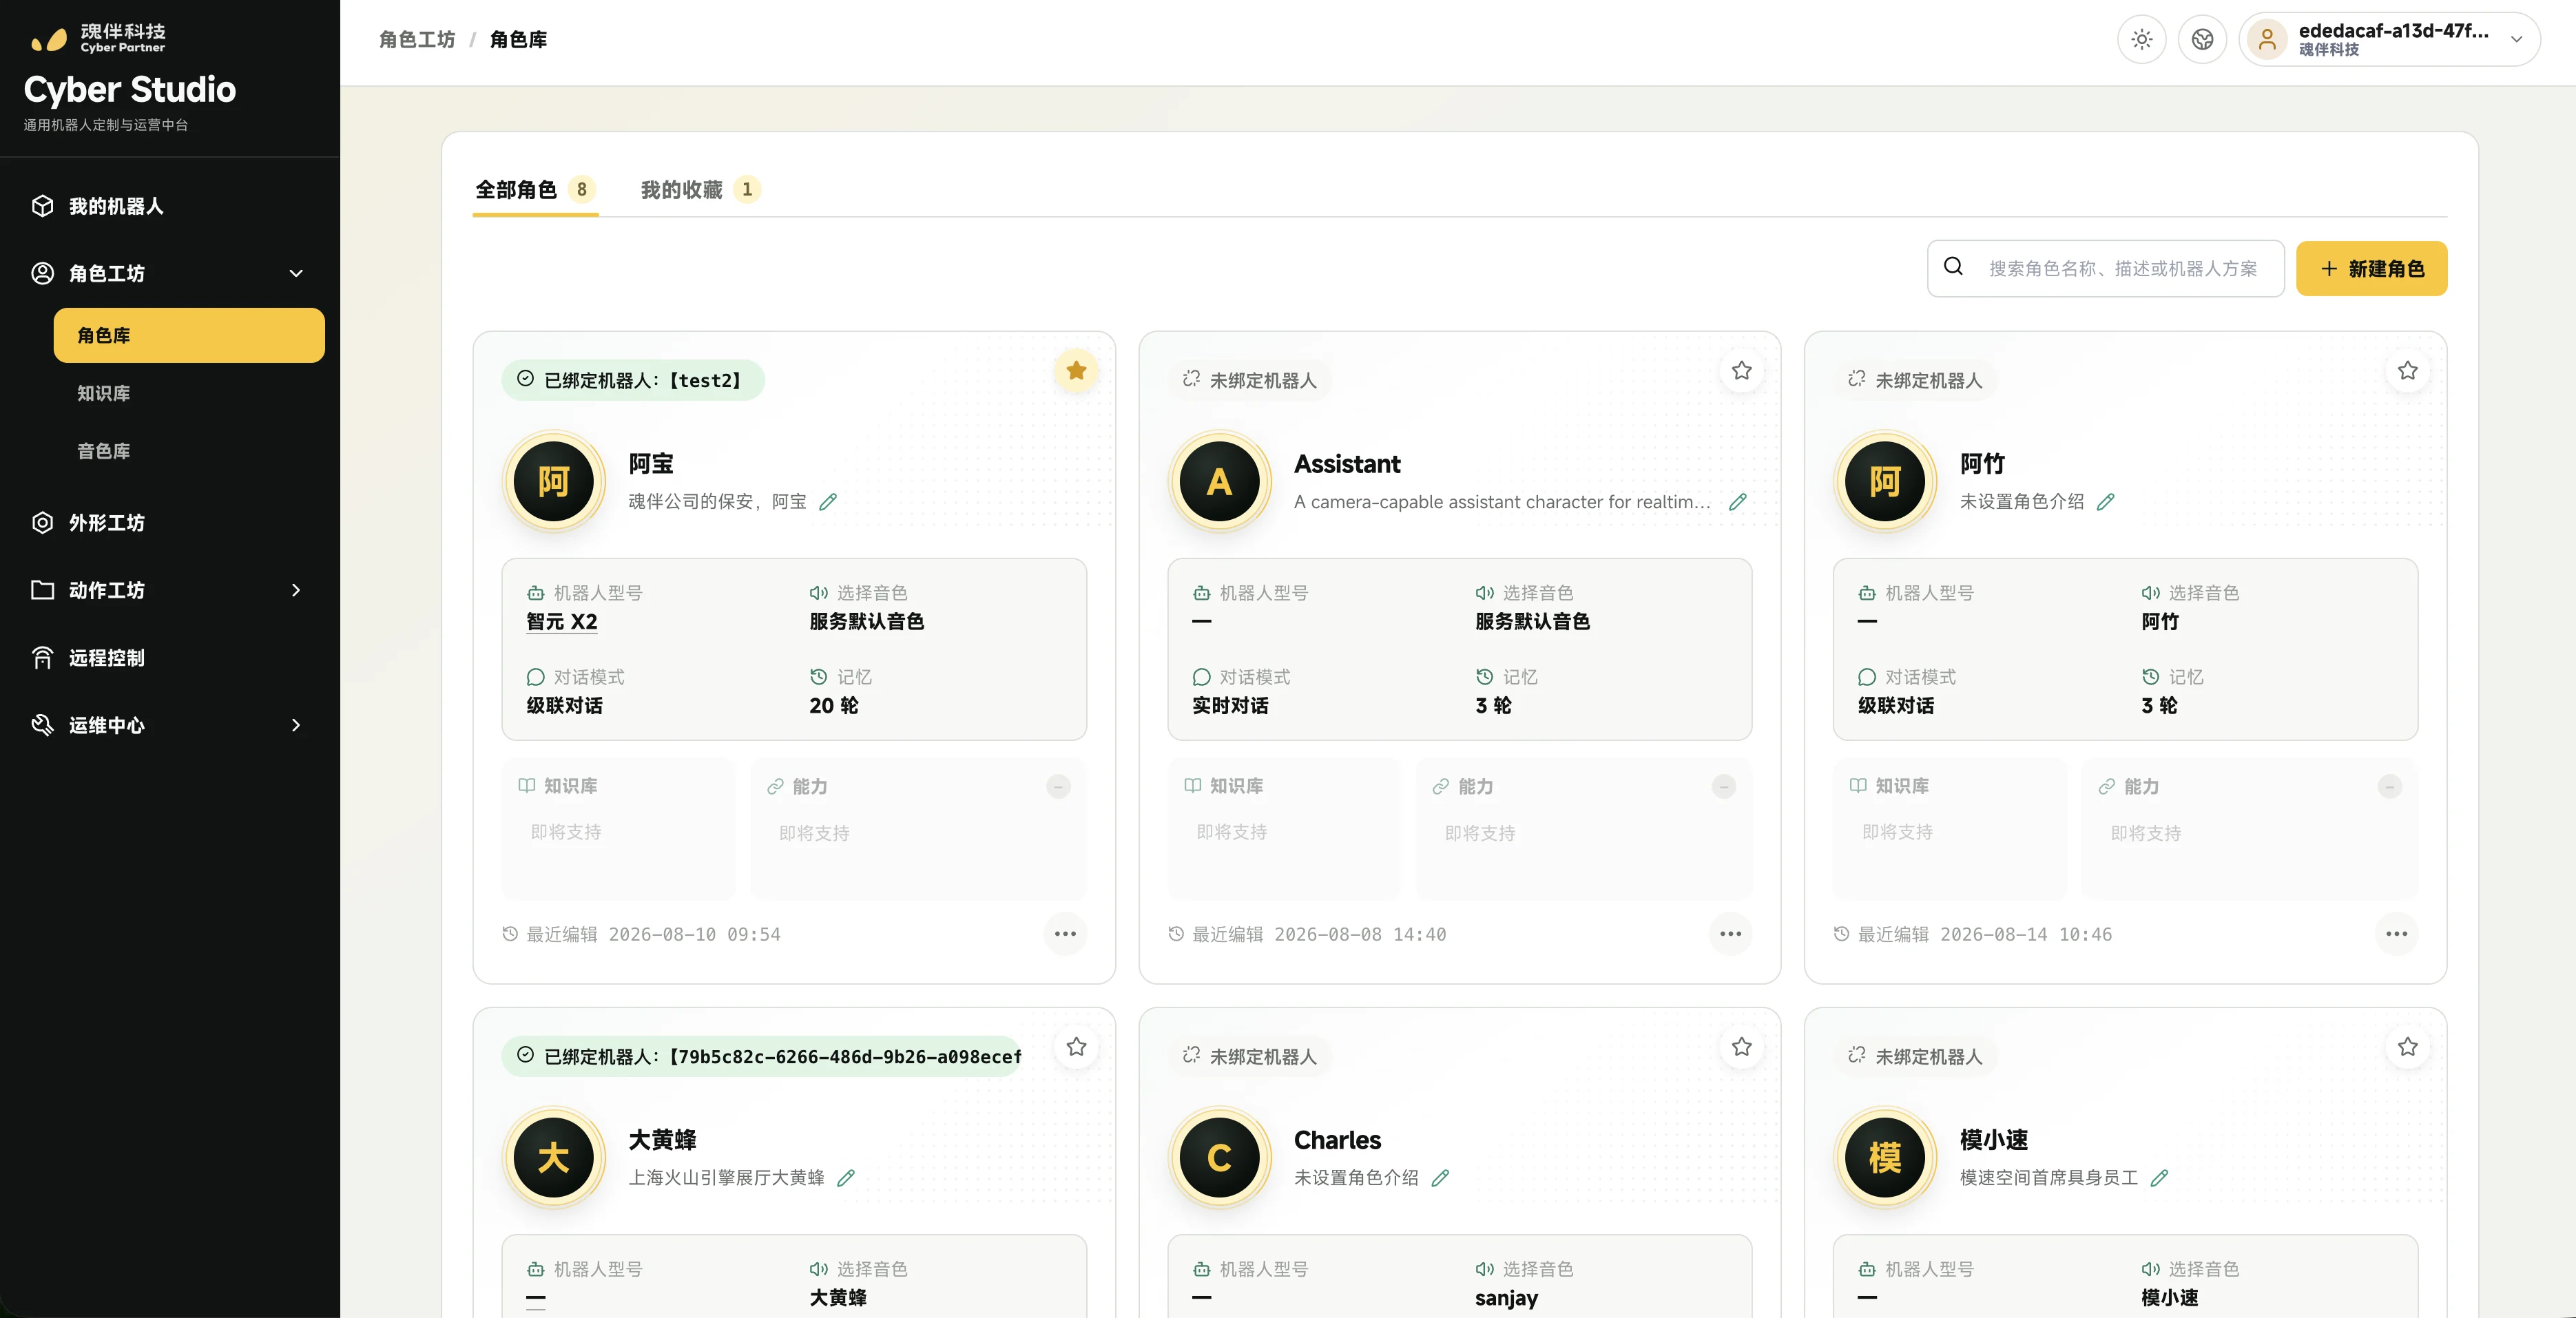Click the 实时对话 mode value

click(x=1230, y=706)
